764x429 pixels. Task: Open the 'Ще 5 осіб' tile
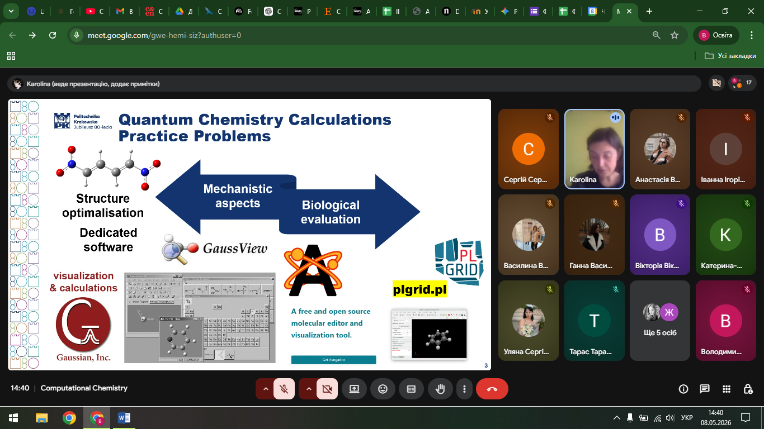click(660, 320)
